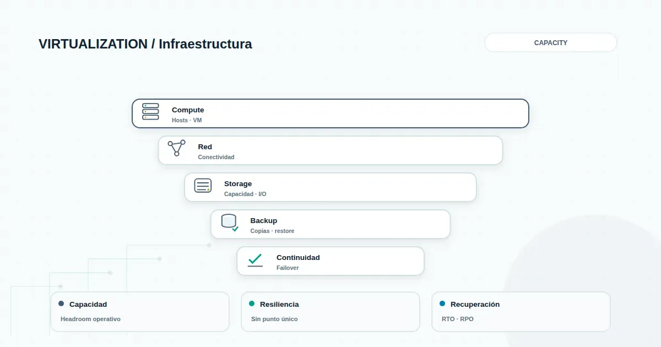Click the Recuperación summary card
Viewport: 661px width, 347px height.
521,312
